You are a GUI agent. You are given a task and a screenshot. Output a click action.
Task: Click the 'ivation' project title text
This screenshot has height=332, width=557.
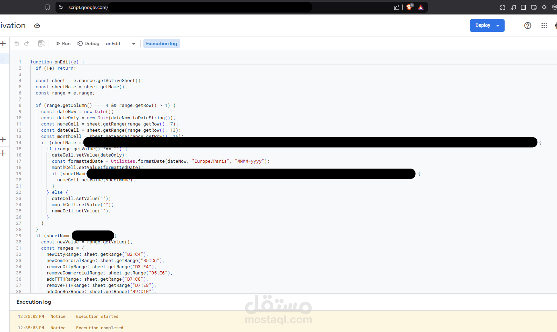coord(13,26)
